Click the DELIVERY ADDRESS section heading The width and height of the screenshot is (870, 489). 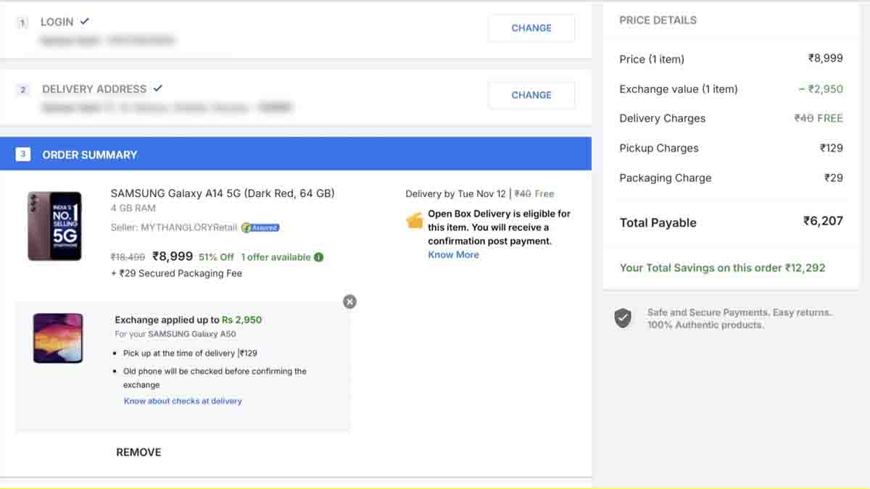click(94, 89)
